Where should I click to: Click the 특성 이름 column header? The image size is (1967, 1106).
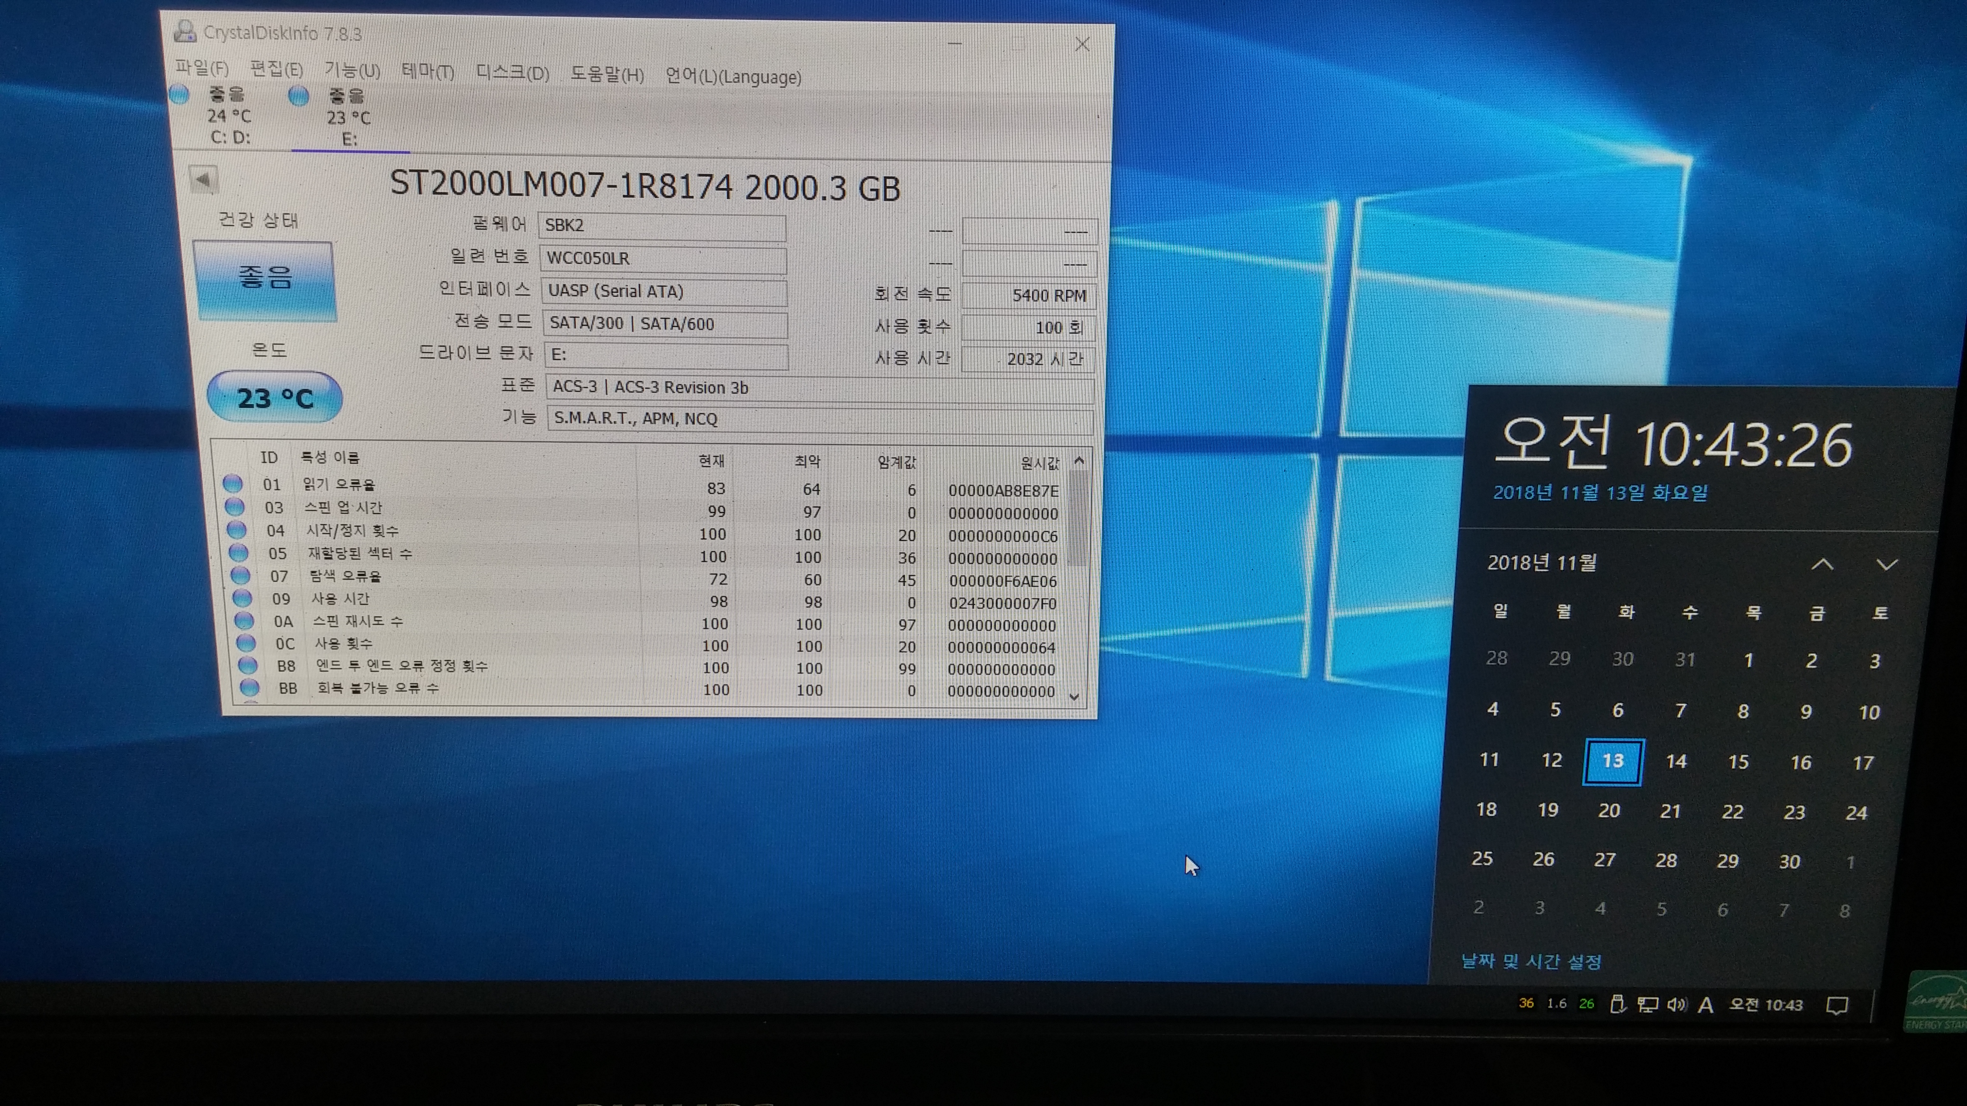coord(330,457)
